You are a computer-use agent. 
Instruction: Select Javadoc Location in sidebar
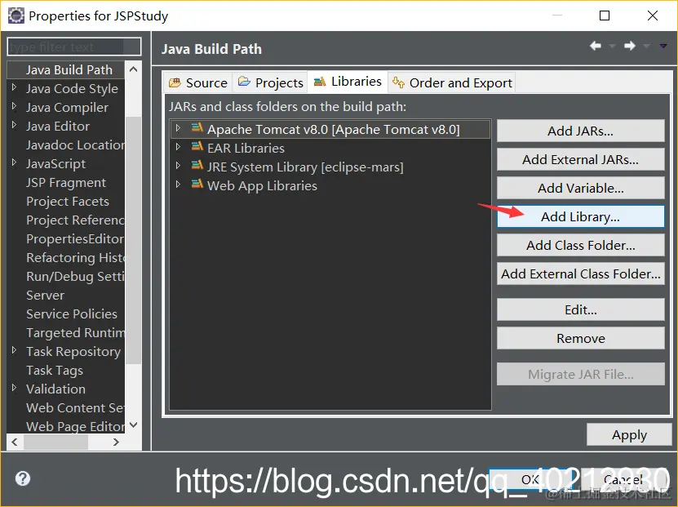coord(75,145)
